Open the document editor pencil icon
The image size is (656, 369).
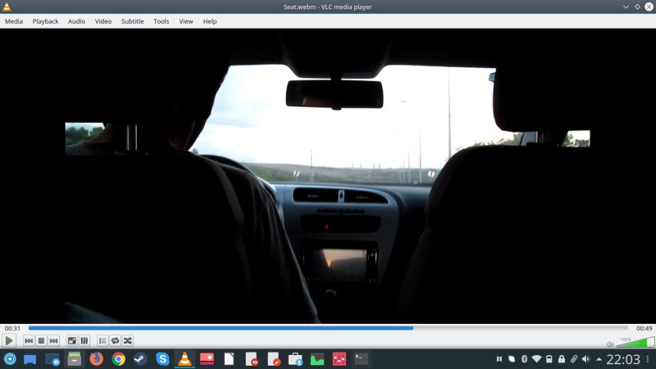point(273,359)
